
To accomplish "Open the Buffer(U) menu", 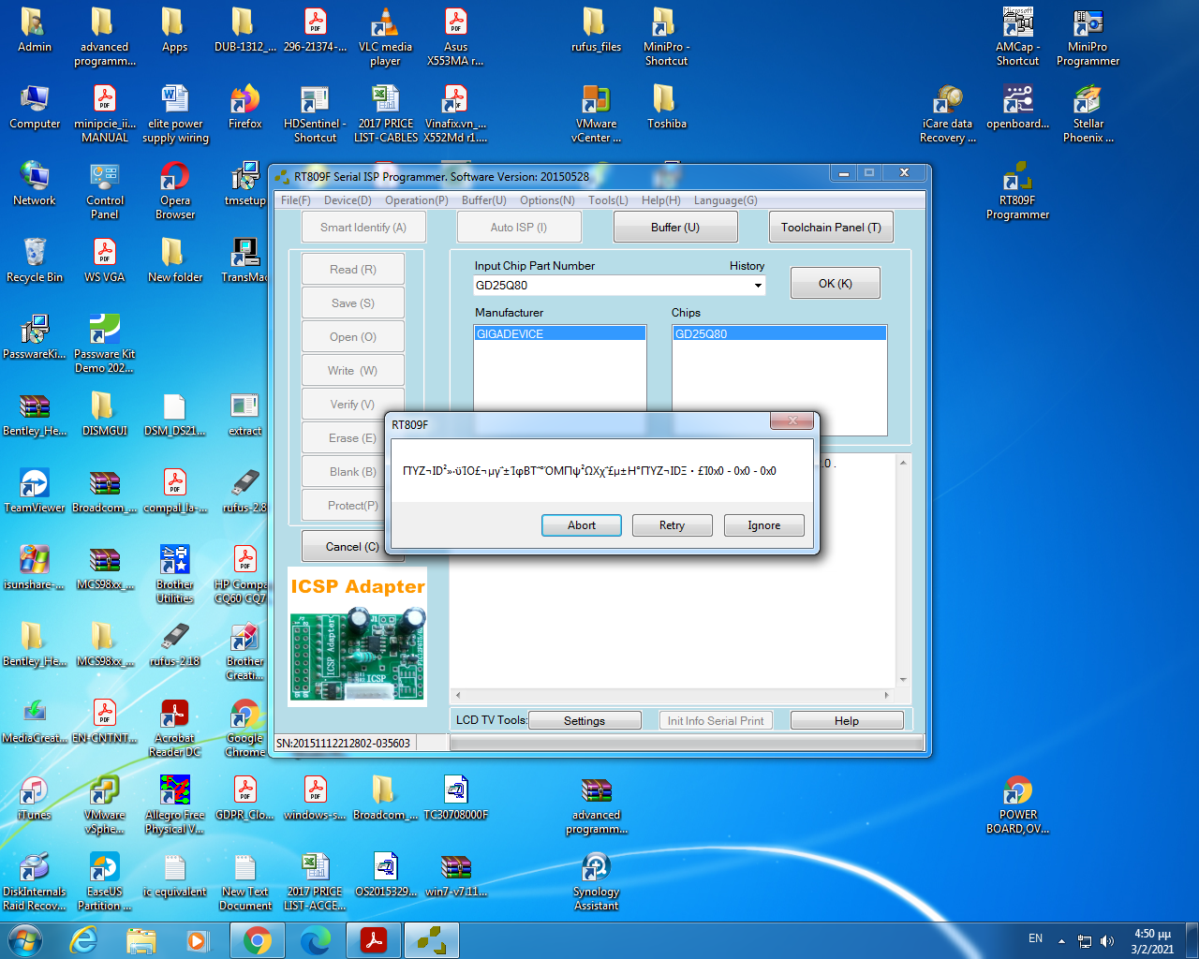I will [483, 200].
